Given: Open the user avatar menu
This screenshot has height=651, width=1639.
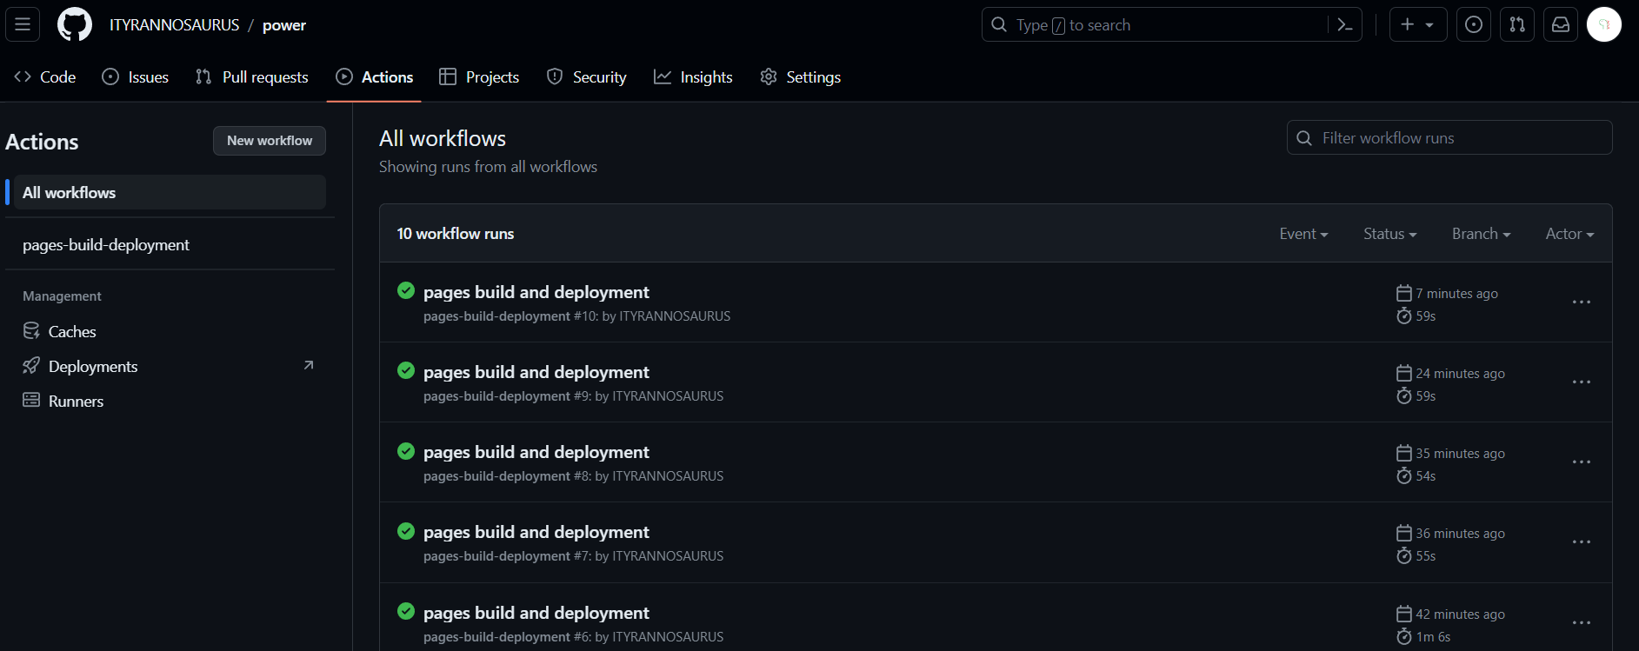Looking at the screenshot, I should coord(1604,24).
